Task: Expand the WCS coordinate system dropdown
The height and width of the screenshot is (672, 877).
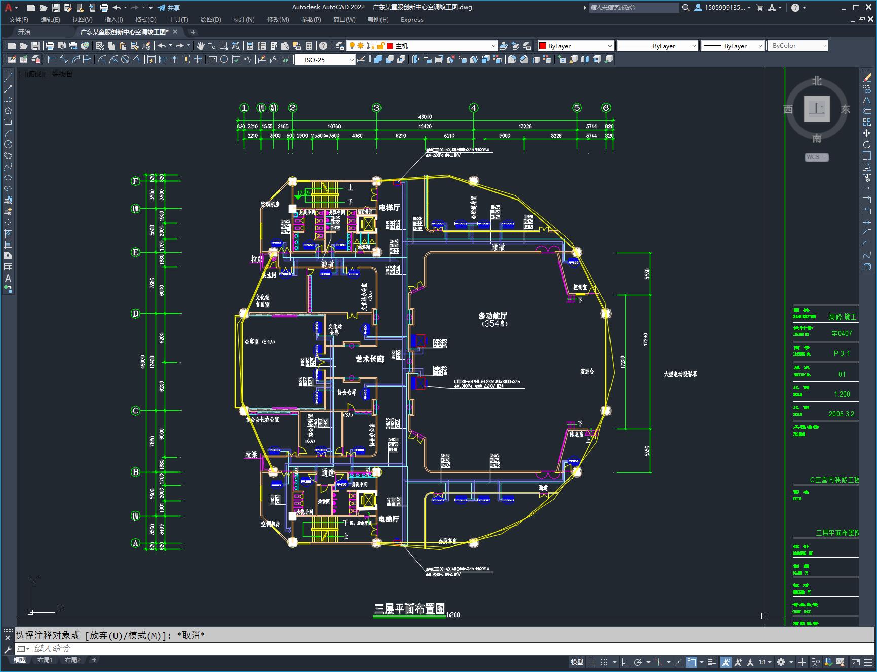Action: point(816,157)
